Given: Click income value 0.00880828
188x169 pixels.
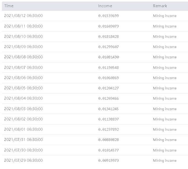Looking at the screenshot, I should [x=108, y=140].
